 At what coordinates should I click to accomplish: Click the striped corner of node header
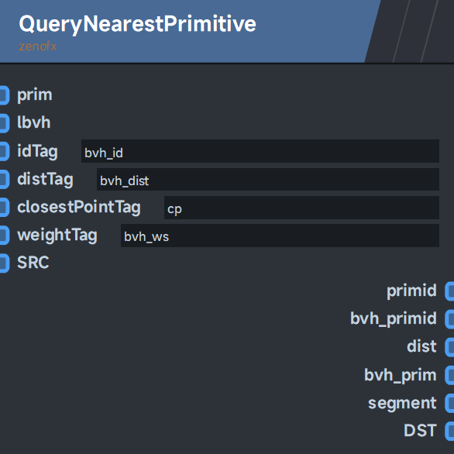coord(411,31)
